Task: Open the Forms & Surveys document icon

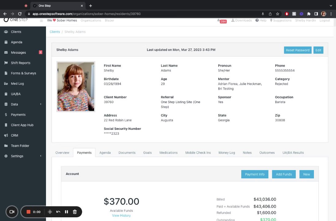Action: [6, 73]
